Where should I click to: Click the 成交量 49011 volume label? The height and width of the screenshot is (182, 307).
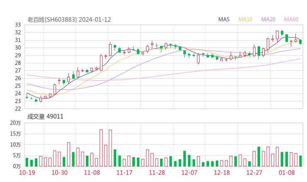45,117
